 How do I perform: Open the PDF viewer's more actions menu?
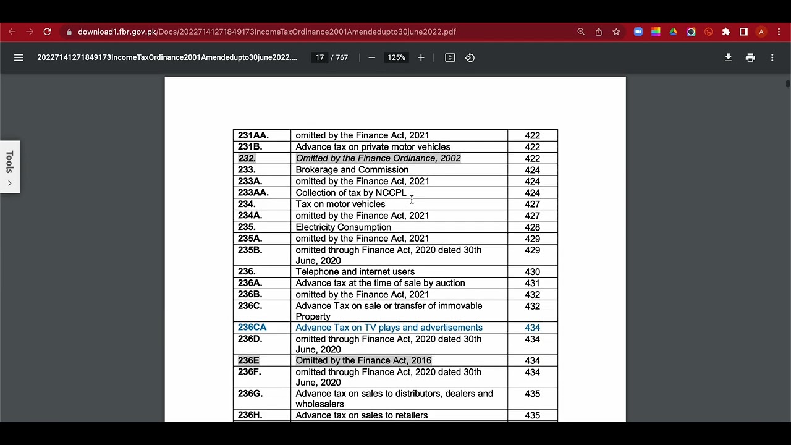[x=772, y=57]
